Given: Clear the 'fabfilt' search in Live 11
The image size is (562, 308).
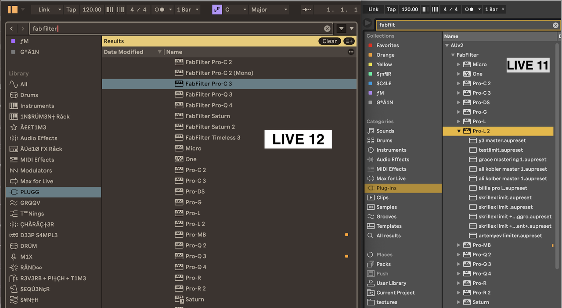Looking at the screenshot, I should (555, 25).
